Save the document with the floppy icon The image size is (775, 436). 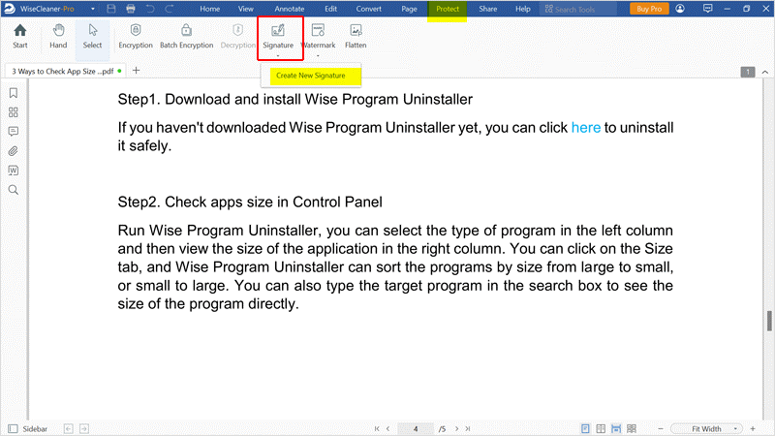pyautogui.click(x=111, y=9)
